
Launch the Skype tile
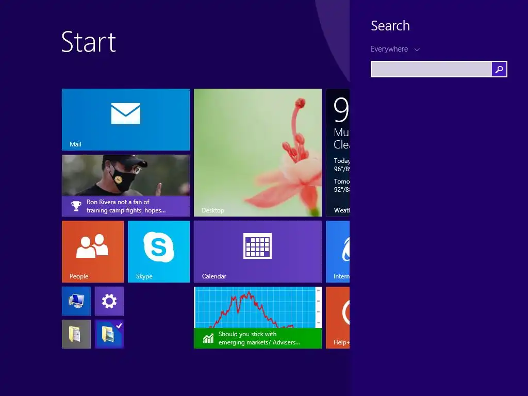159,252
